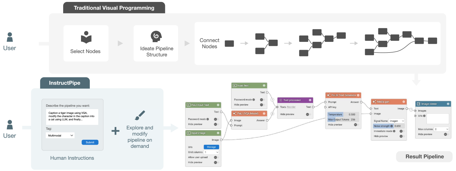Screen dimensions: 456x171
Task: Click the sparkle icon on the Media gen node
Action: [374, 102]
